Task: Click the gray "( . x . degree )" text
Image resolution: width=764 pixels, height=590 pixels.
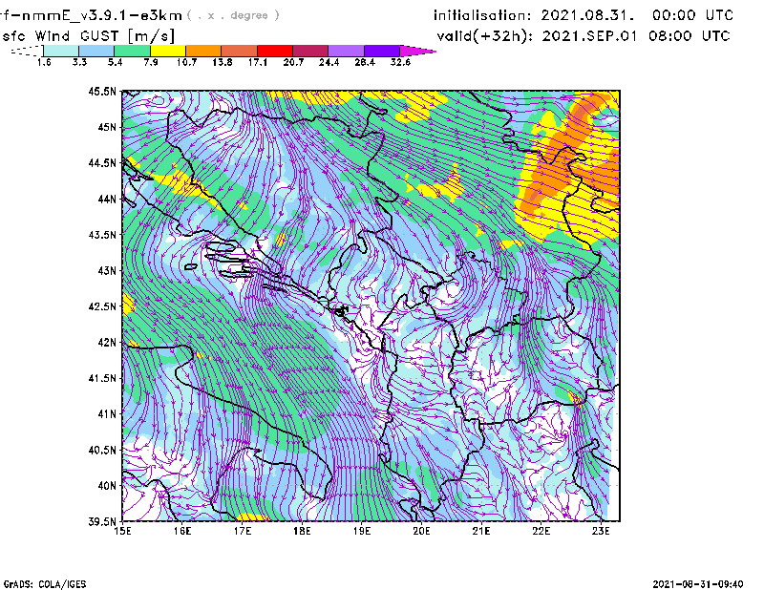Action: 233,15
